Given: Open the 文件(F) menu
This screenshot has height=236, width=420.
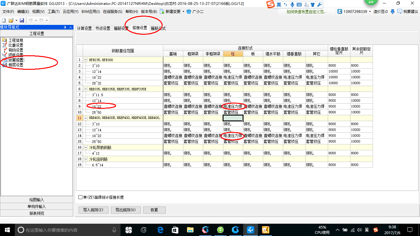Looking at the screenshot, I should tap(8, 11).
